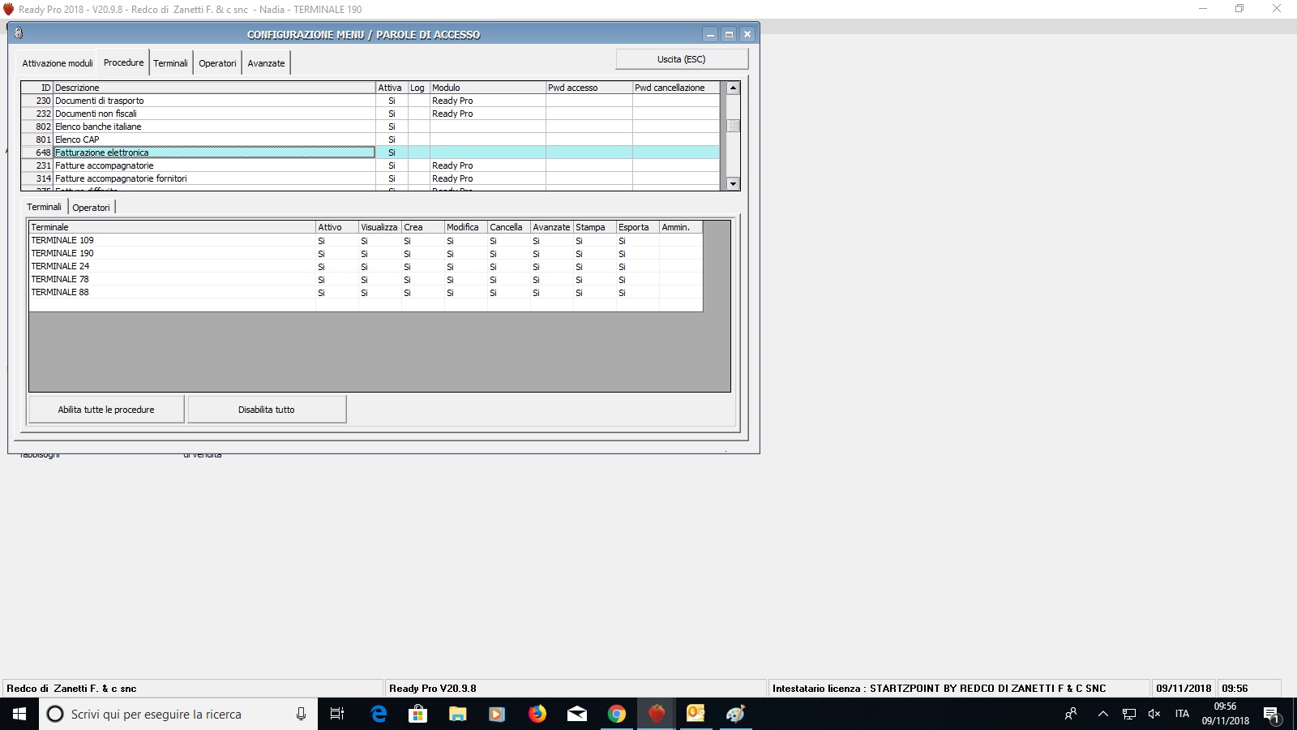This screenshot has height=730, width=1297.
Task: Select TERMINALE 24 row
Action: pyautogui.click(x=366, y=266)
